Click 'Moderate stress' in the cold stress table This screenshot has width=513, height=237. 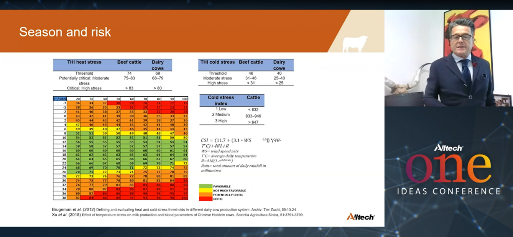pos(217,78)
